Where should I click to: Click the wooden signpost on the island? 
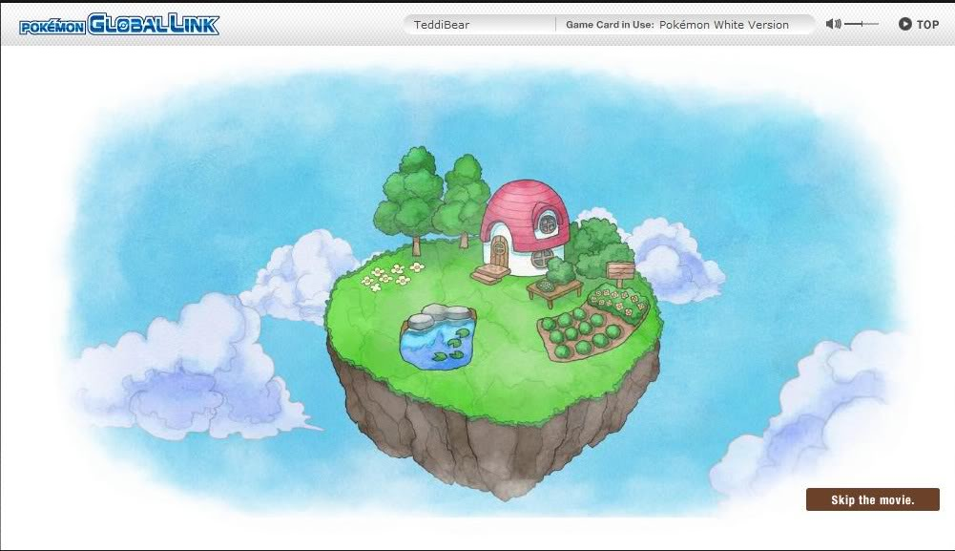620,272
